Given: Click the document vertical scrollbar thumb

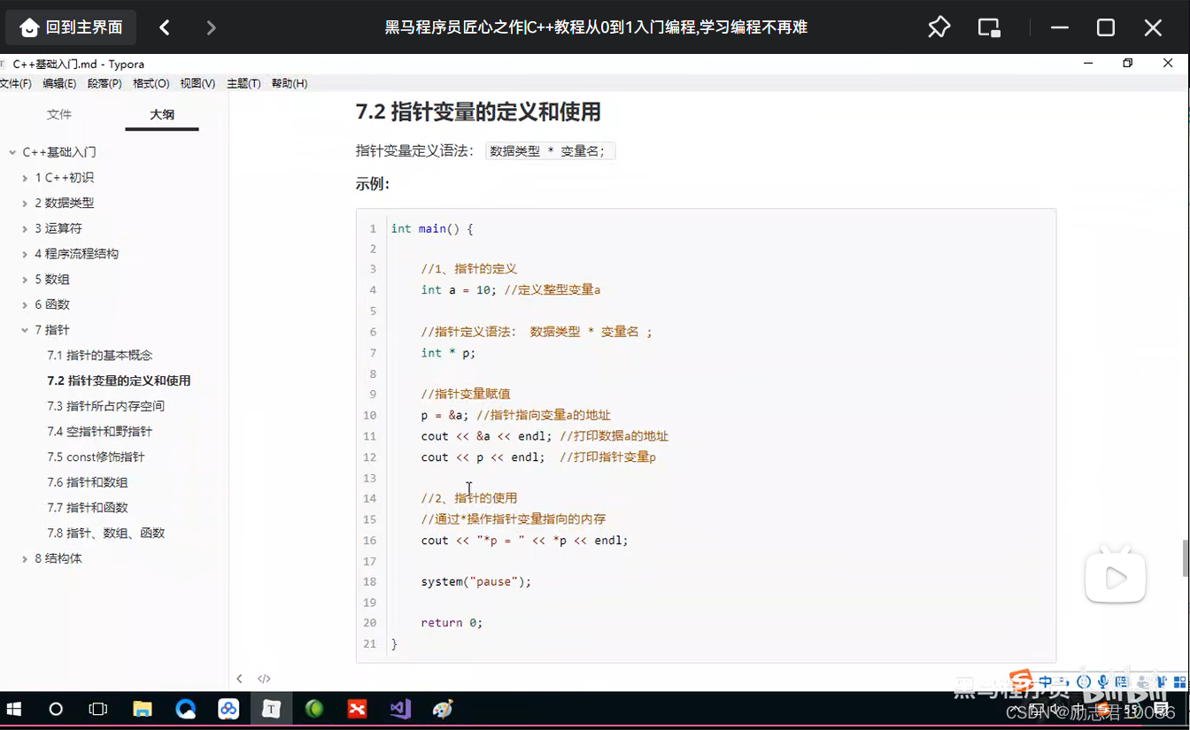Looking at the screenshot, I should pyautogui.click(x=1185, y=557).
